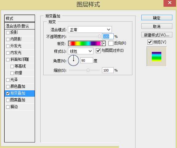Select 混合选项:默认 blending options
177x148 pixels.
(x=20, y=26)
